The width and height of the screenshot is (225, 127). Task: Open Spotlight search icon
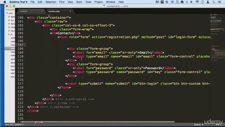coord(214,2)
